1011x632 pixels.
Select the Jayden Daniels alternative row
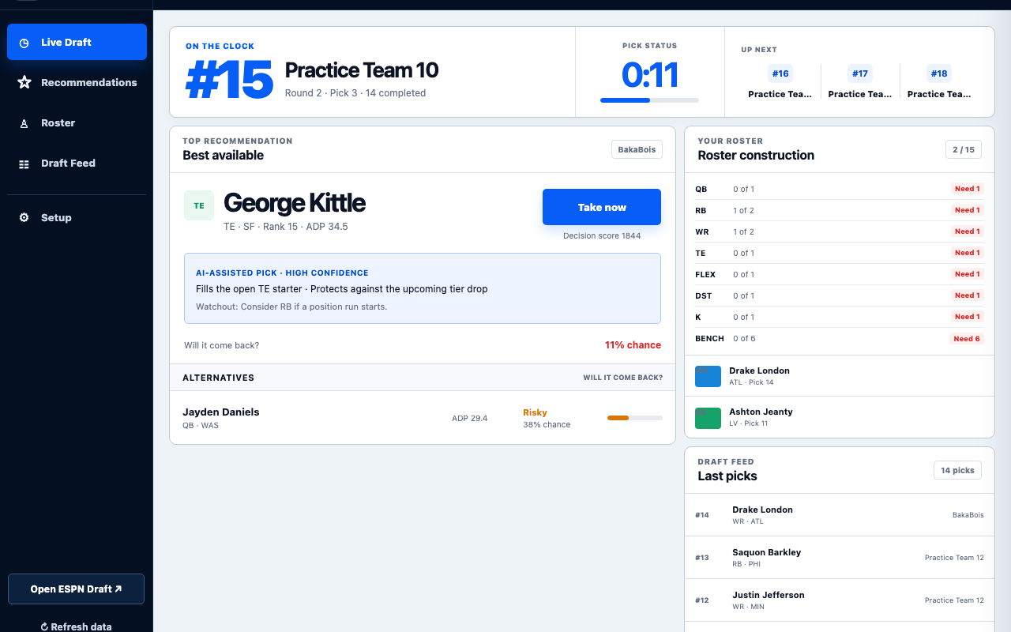[423, 418]
